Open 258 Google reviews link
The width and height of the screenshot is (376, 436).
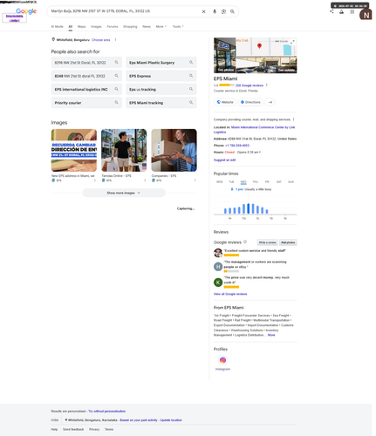click(x=250, y=85)
